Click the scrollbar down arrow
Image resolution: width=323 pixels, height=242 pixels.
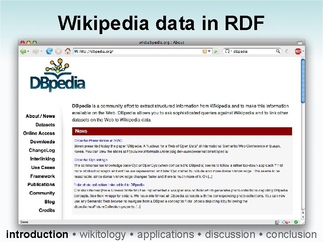[x=303, y=217]
